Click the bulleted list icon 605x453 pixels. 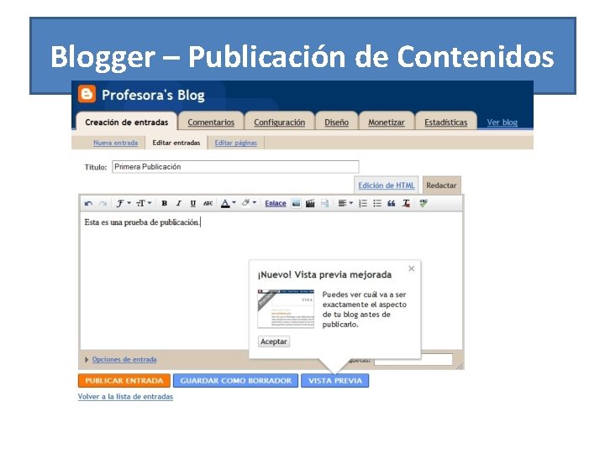377,203
